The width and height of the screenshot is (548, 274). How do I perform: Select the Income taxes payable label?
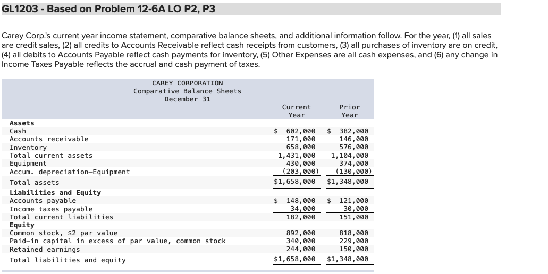click(x=51, y=209)
